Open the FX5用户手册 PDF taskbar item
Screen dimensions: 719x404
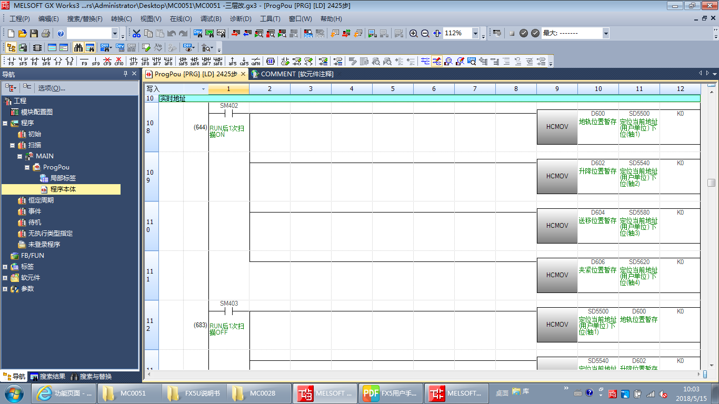pos(391,393)
